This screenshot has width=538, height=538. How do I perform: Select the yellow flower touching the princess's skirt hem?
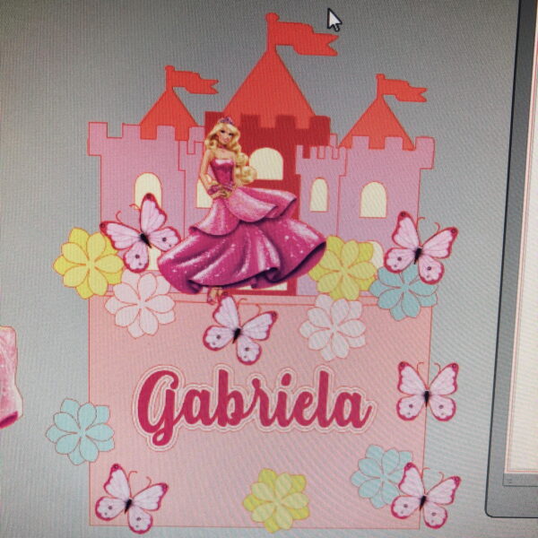(x=344, y=268)
